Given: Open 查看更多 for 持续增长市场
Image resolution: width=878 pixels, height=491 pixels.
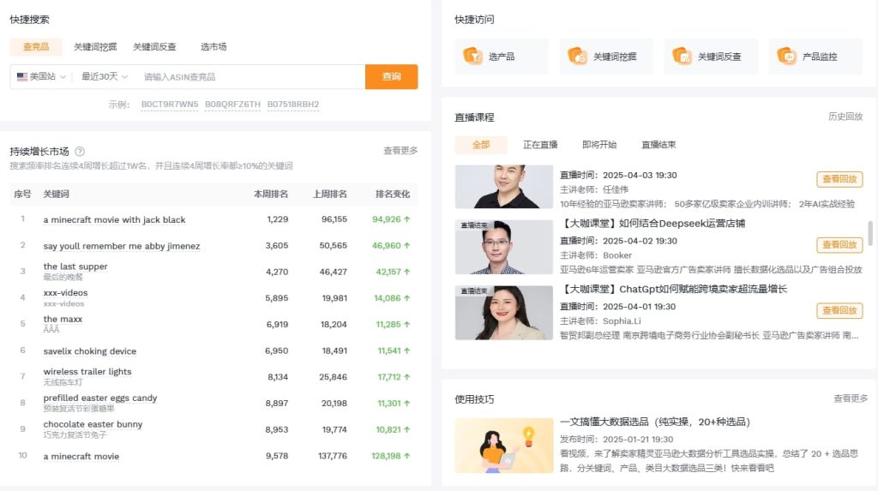Looking at the screenshot, I should 400,151.
